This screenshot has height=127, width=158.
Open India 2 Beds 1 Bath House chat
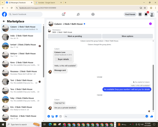[21, 37]
